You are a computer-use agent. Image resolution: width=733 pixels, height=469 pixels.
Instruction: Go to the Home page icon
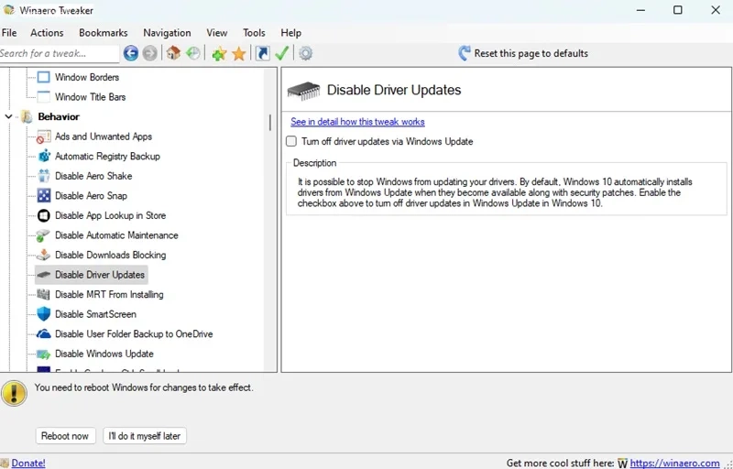point(172,54)
